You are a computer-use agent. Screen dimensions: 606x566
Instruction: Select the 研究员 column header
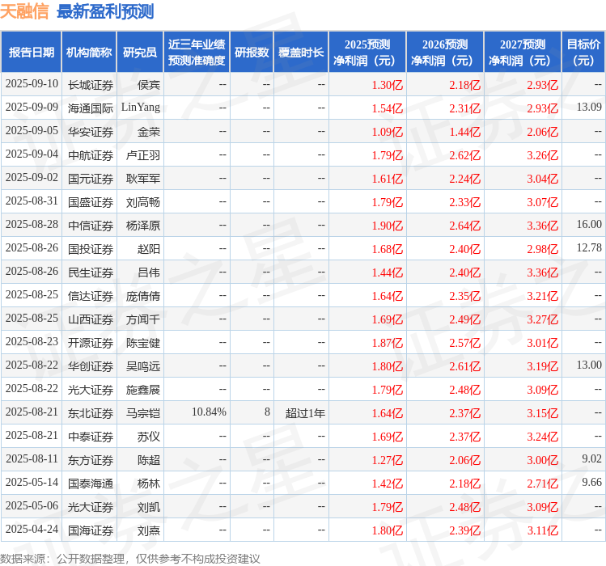(x=140, y=53)
